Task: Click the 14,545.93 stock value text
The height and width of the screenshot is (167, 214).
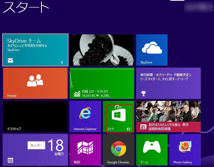Action: pyautogui.click(x=88, y=95)
